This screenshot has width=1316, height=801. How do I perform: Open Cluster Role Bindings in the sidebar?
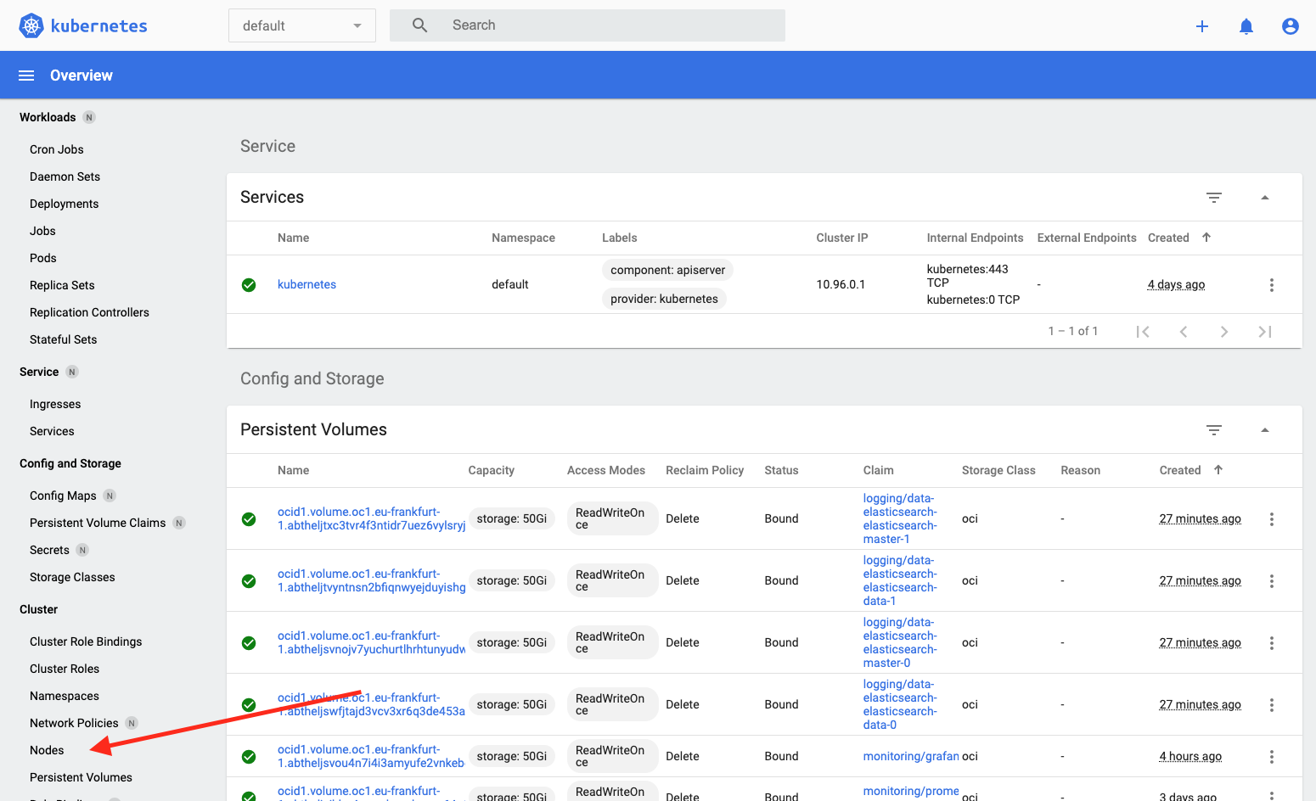coord(86,641)
